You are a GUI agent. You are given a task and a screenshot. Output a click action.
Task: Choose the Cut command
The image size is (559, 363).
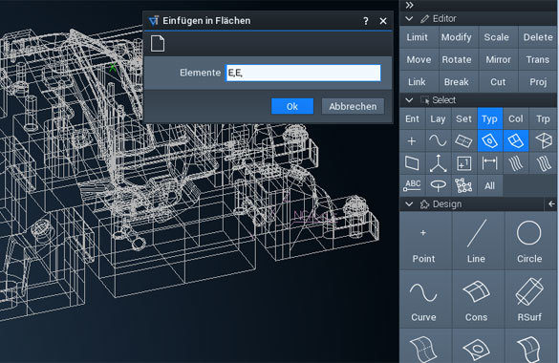498,82
